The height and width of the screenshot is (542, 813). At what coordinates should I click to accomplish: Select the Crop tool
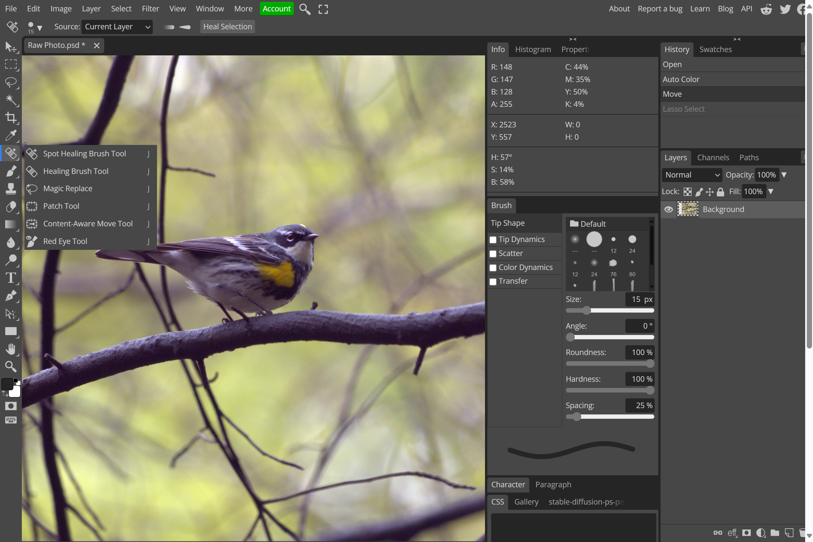[x=11, y=118]
